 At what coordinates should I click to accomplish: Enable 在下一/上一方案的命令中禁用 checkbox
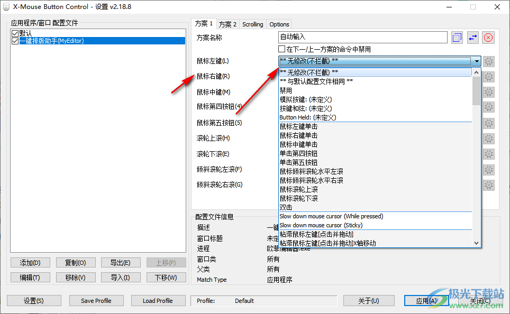pyautogui.click(x=281, y=49)
